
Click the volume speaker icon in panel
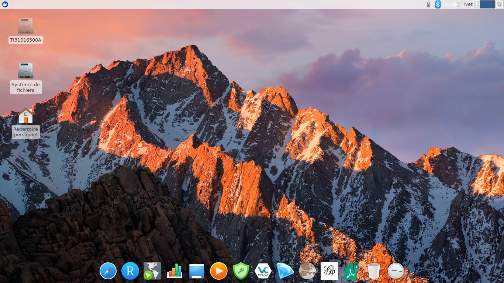pos(456,4)
